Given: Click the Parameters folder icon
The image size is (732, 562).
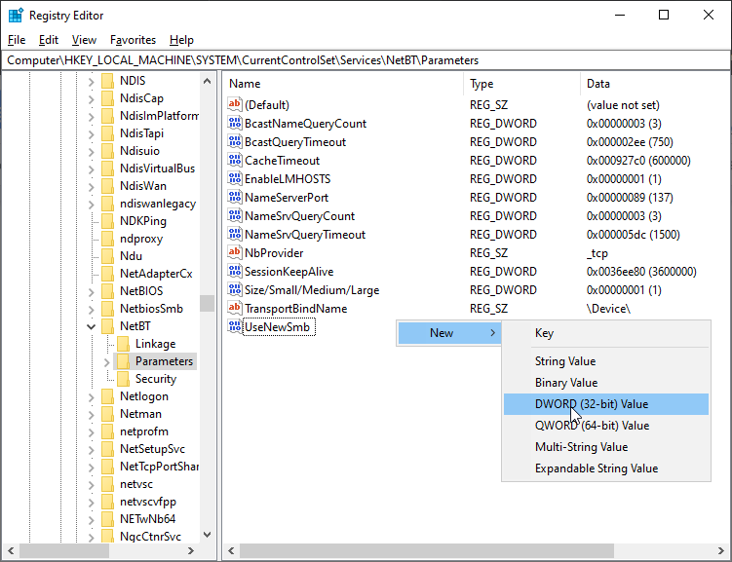Looking at the screenshot, I should [123, 361].
